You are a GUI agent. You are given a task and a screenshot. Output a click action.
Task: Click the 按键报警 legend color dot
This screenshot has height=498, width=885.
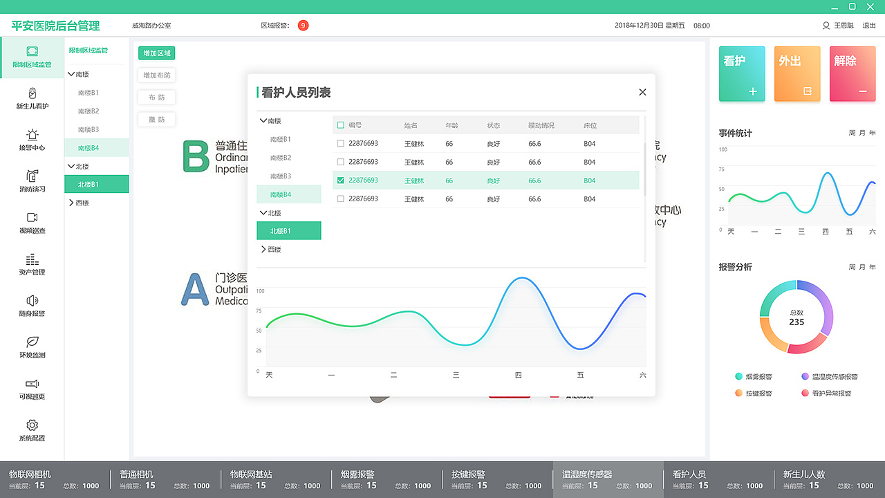[x=738, y=393]
